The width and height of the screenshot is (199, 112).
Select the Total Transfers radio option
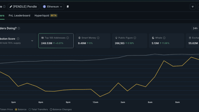pos(30,109)
